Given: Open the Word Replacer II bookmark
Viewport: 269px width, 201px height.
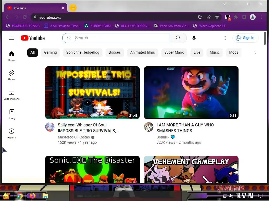Looking at the screenshot, I should point(209,26).
